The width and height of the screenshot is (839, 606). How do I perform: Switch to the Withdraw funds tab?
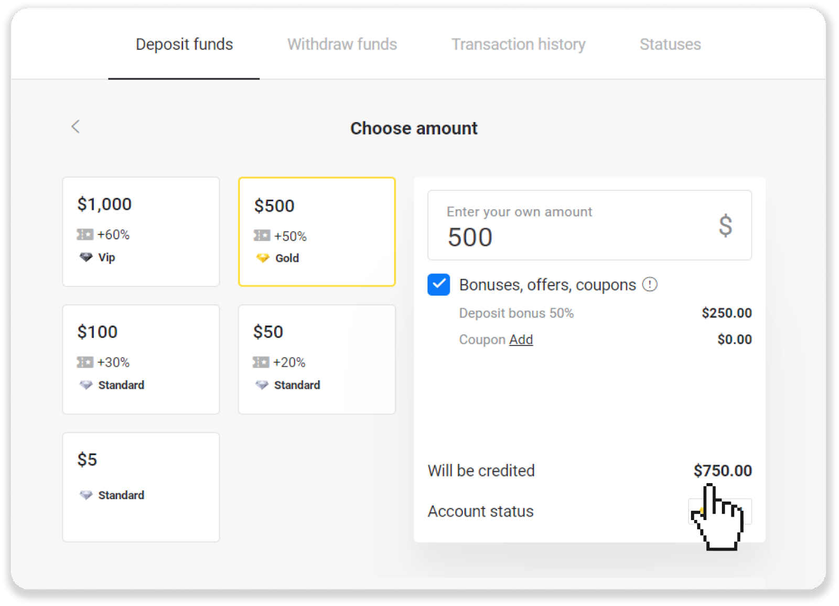click(342, 45)
